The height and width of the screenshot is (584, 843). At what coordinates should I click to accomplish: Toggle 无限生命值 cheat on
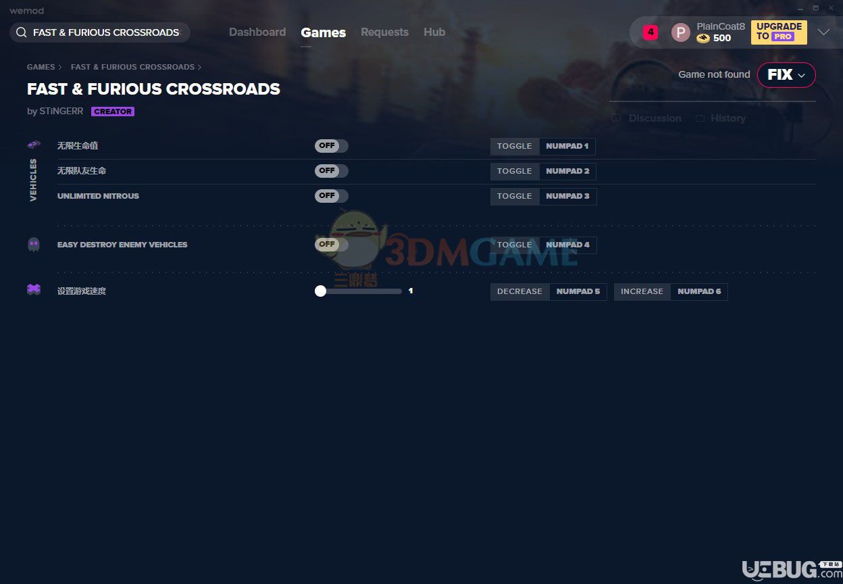tap(332, 146)
